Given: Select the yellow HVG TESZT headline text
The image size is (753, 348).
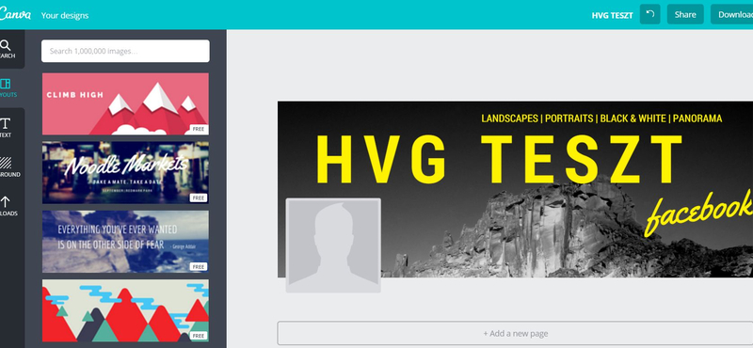Looking at the screenshot, I should point(499,159).
